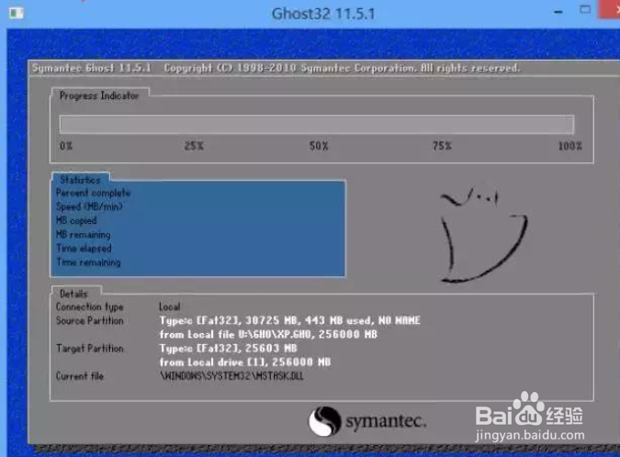Click the Progress Indicator bar
Image resolution: width=620 pixels, height=457 pixels.
point(317,125)
